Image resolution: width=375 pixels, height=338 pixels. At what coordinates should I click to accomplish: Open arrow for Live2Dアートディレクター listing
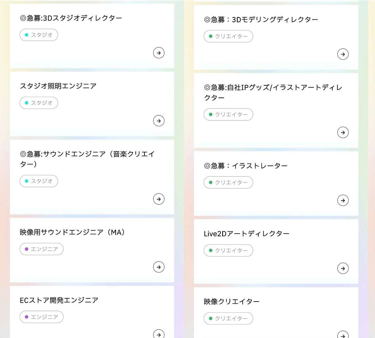coord(343,268)
